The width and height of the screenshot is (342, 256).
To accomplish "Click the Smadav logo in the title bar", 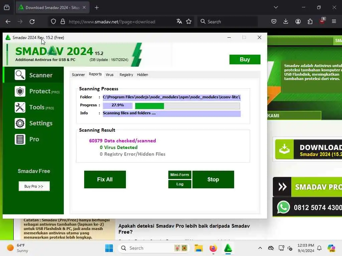I will [x=8, y=37].
